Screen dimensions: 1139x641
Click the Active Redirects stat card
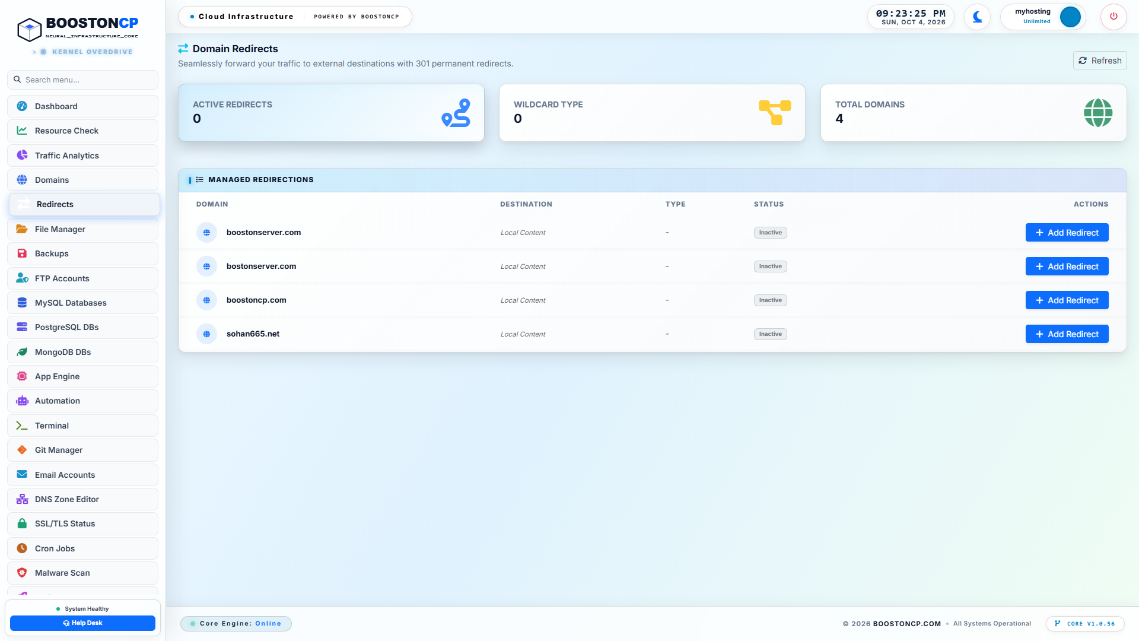(x=331, y=113)
